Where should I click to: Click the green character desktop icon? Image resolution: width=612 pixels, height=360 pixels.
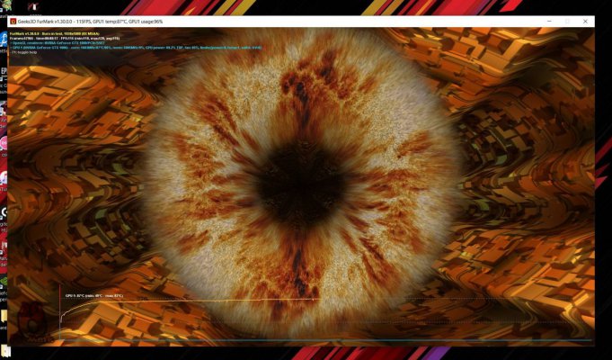[x=6, y=5]
